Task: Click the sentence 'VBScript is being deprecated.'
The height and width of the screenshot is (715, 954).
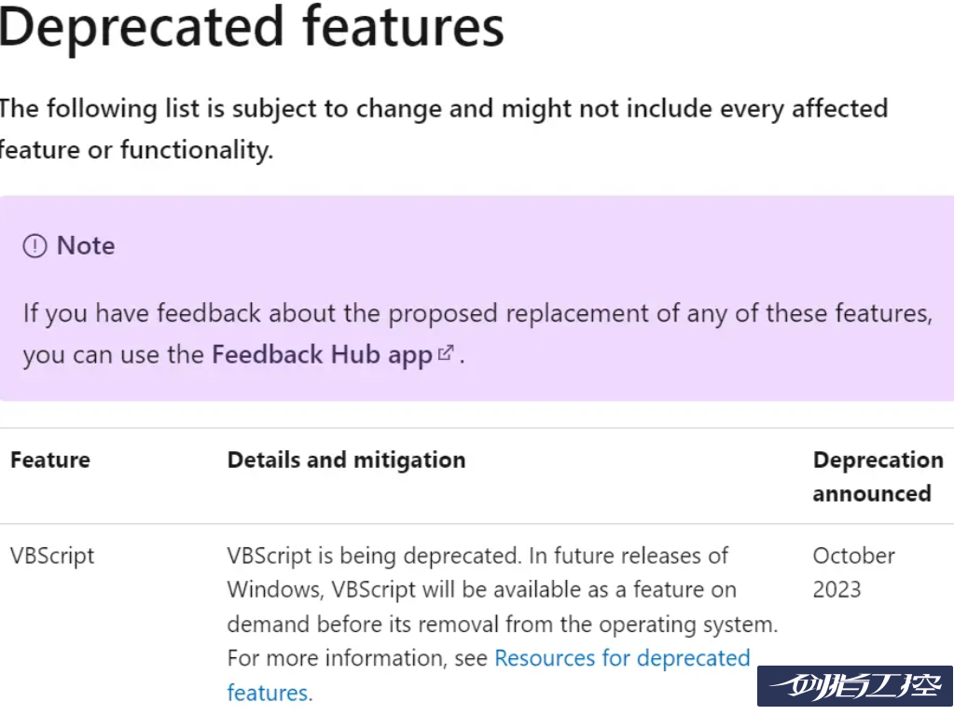Action: [x=373, y=556]
